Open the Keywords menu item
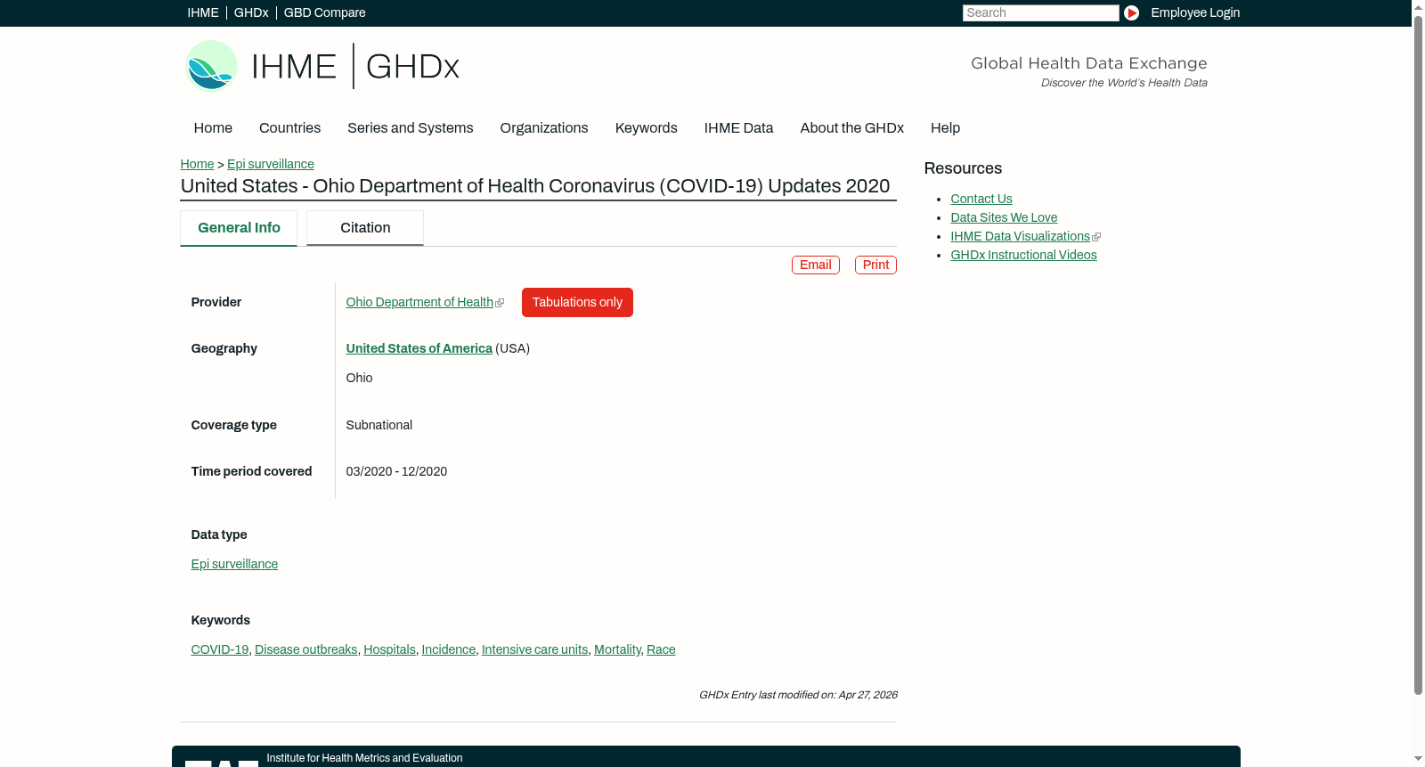Image resolution: width=1425 pixels, height=767 pixels. 646,128
